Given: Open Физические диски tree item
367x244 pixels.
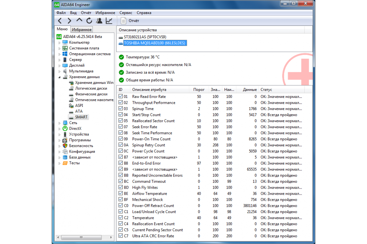Looking at the screenshot, I should 91,94.
